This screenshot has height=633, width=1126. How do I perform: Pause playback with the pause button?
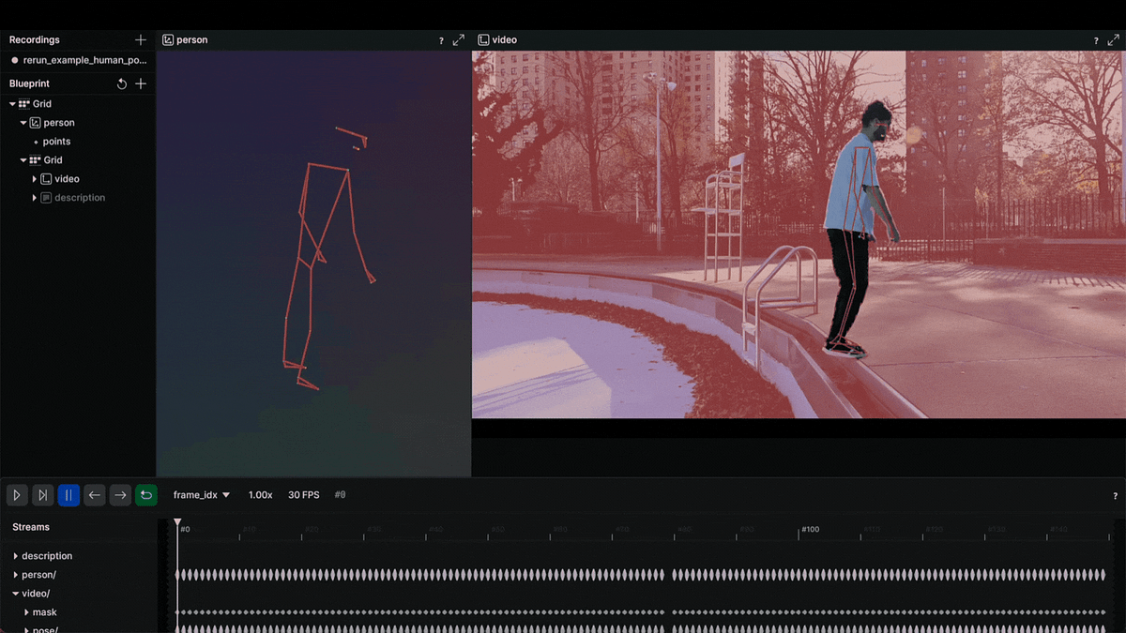pyautogui.click(x=68, y=494)
